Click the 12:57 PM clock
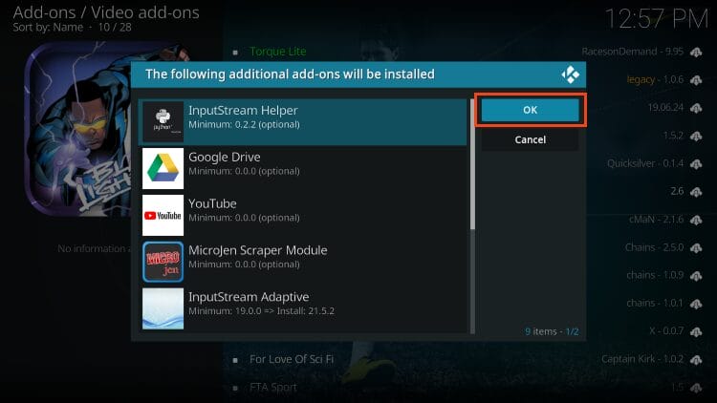Viewport: 717px width, 403px height. 656,20
